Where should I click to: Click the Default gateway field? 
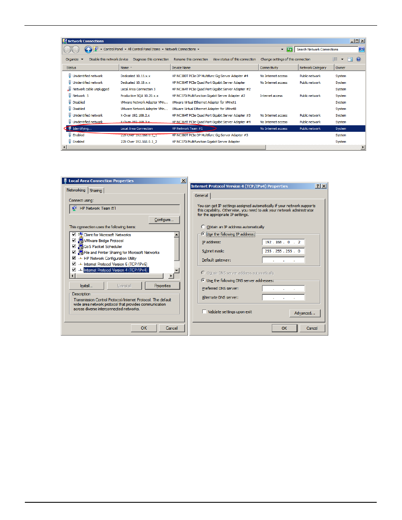coord(283,260)
